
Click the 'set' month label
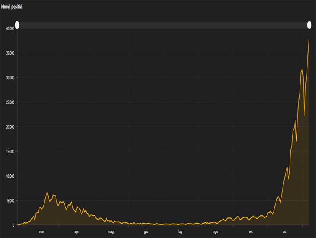[x=251, y=232]
